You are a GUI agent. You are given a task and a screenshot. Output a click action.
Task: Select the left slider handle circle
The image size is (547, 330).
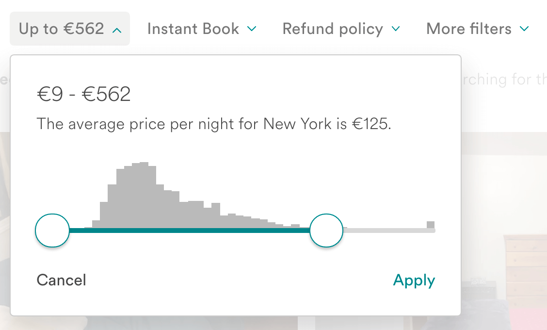click(52, 231)
